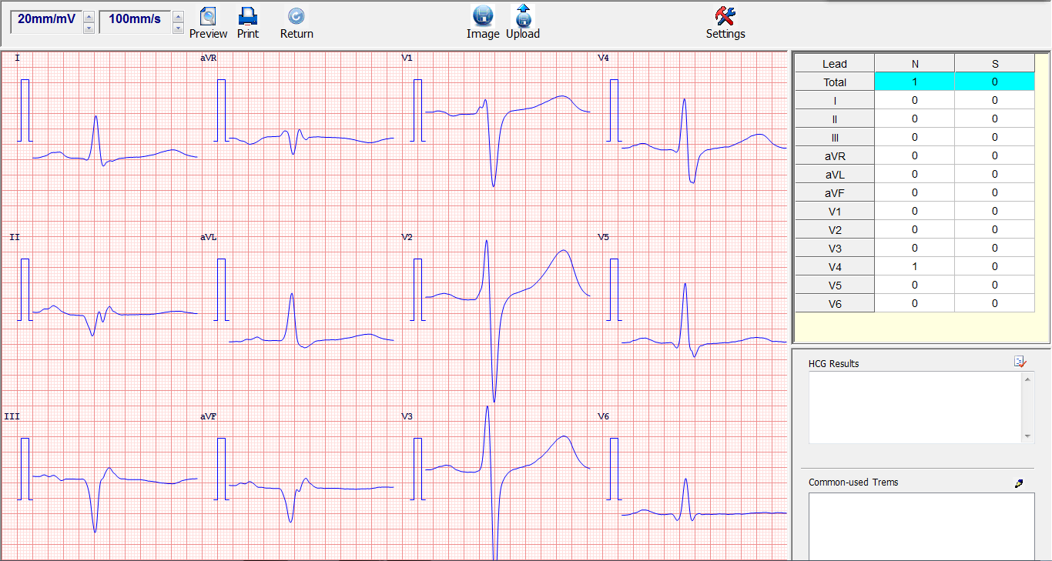Click the Common-used Trems list box
The image size is (1052, 561).
921,526
